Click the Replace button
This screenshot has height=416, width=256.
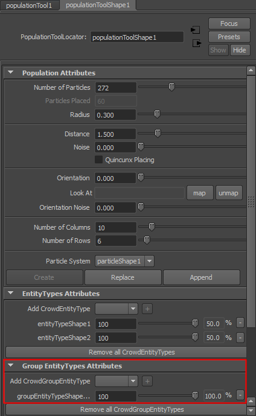123,277
